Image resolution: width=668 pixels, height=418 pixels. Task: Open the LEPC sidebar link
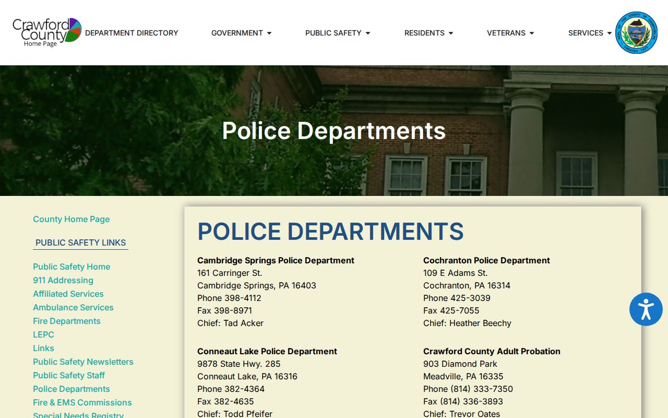pos(43,334)
